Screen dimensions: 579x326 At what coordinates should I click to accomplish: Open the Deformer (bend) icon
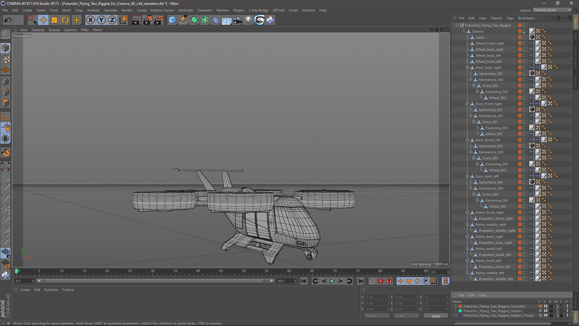216,20
